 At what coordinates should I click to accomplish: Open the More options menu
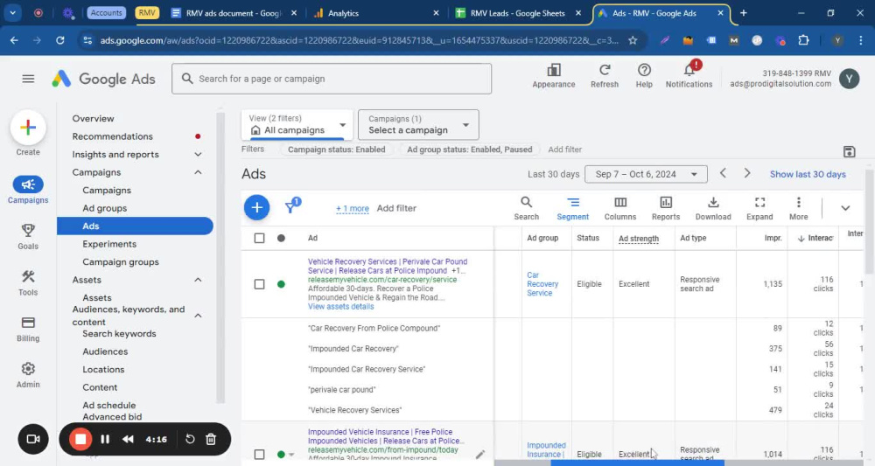coord(799,208)
